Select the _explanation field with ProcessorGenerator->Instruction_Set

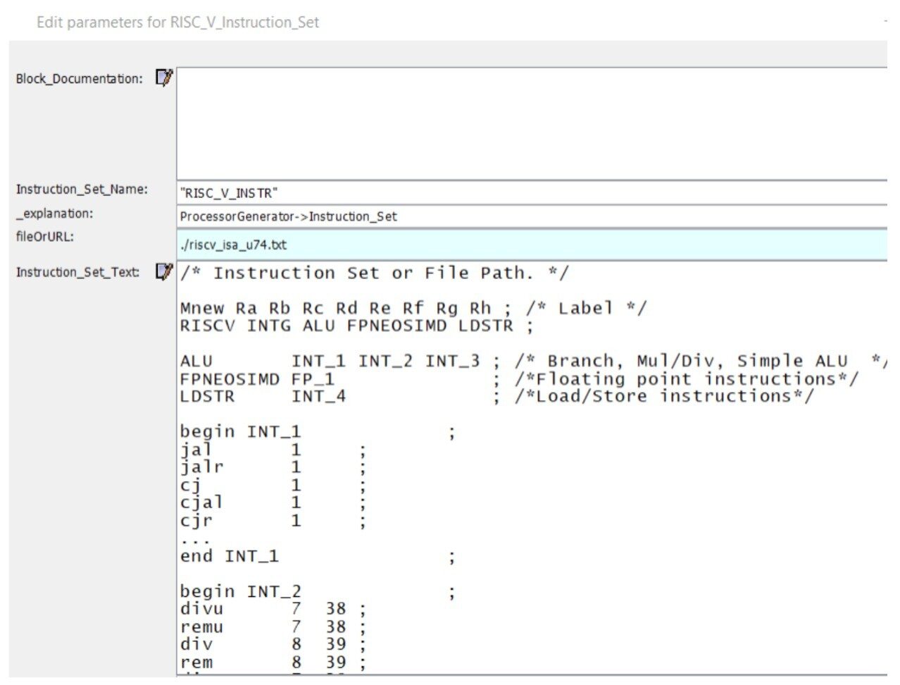coord(528,216)
